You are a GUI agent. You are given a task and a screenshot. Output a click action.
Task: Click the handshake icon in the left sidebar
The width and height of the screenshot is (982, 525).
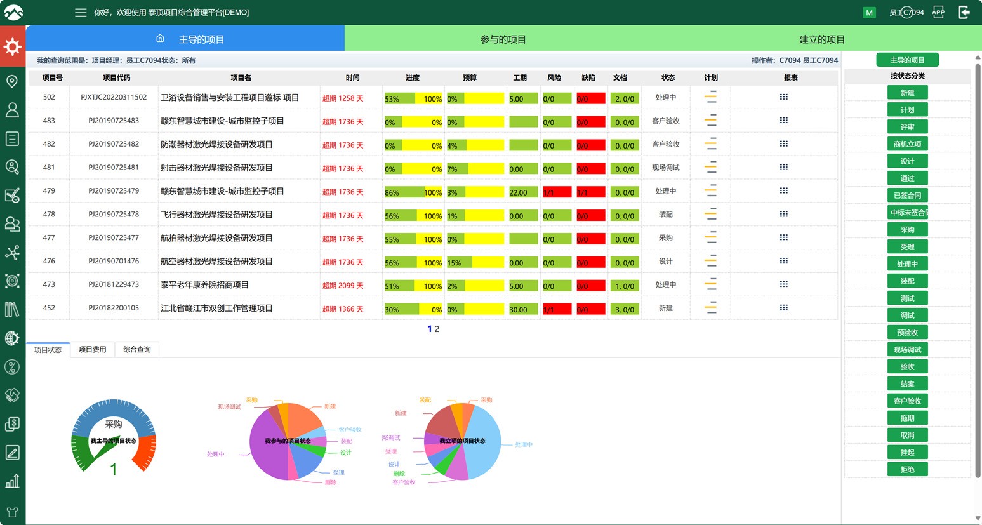(13, 395)
